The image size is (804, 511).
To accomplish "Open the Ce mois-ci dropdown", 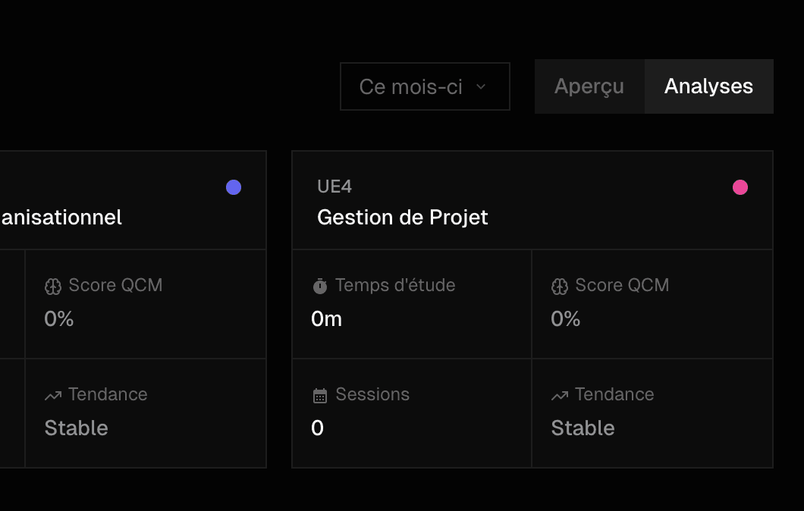I will [x=425, y=86].
